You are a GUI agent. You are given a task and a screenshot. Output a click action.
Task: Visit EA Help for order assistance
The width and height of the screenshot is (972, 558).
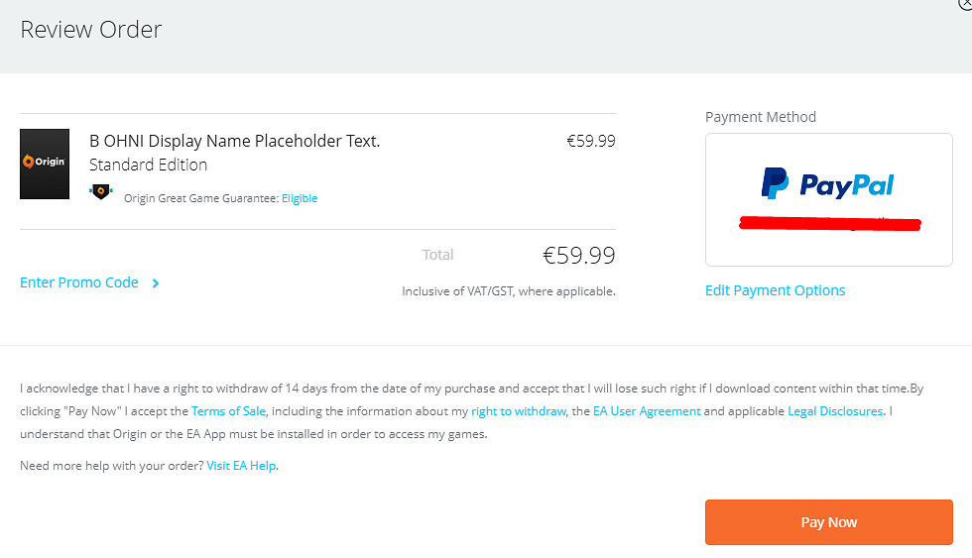click(241, 466)
